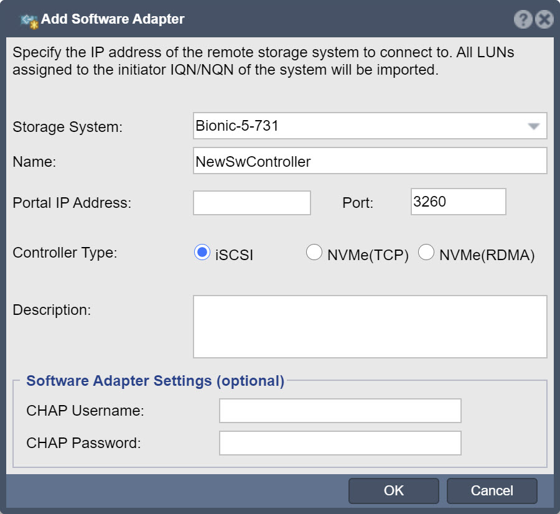Screen dimensions: 560x514
Task: Click the Storage System: label
Action: tap(67, 127)
